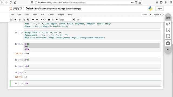
Task: Click into the cell containing x*=
Action: pyautogui.click(x=92, y=83)
